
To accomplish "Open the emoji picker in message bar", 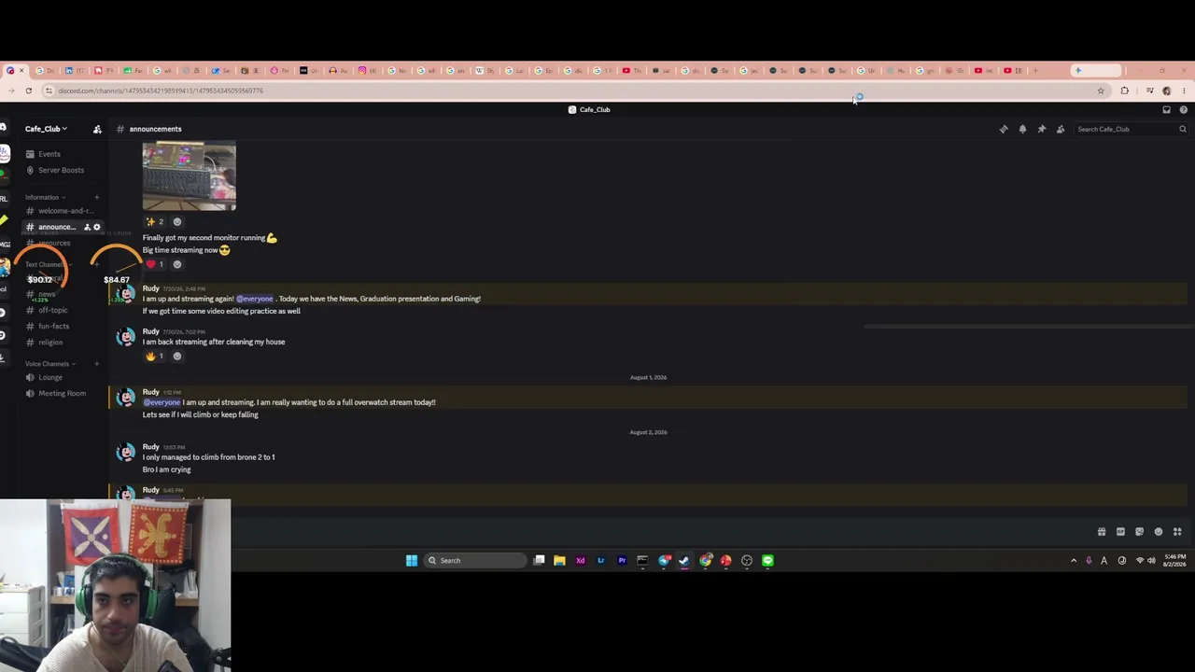I will coord(1159,532).
